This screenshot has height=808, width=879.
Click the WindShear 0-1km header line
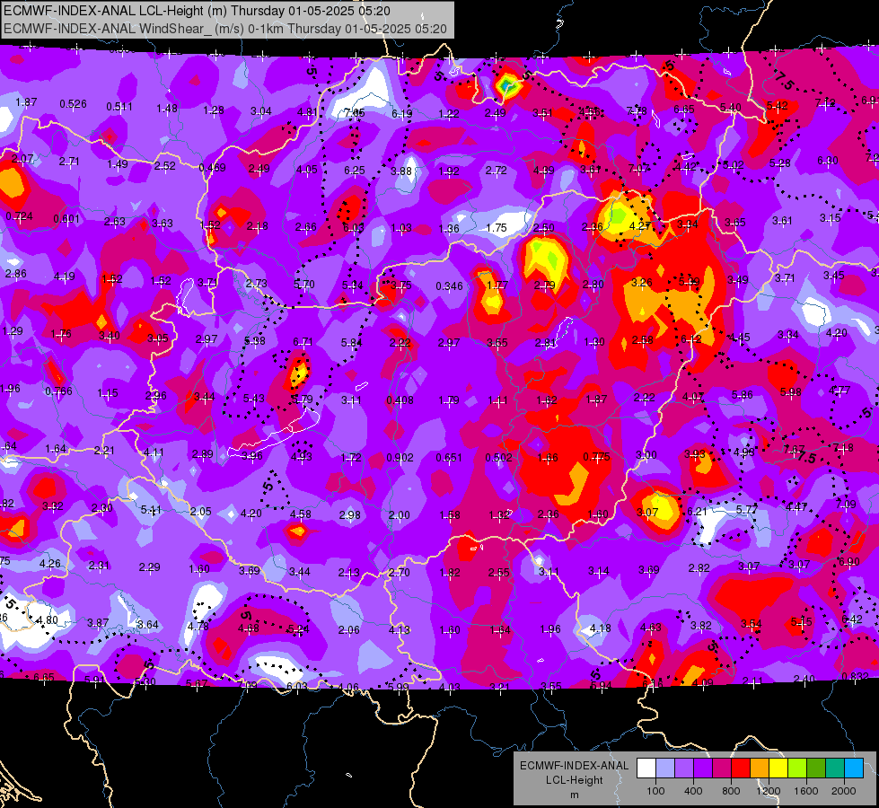click(x=224, y=29)
